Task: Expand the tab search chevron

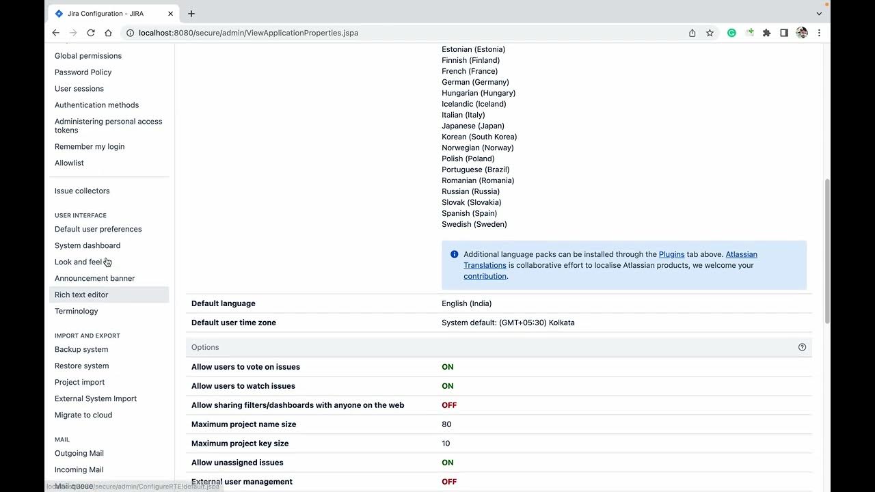Action: [x=819, y=14]
